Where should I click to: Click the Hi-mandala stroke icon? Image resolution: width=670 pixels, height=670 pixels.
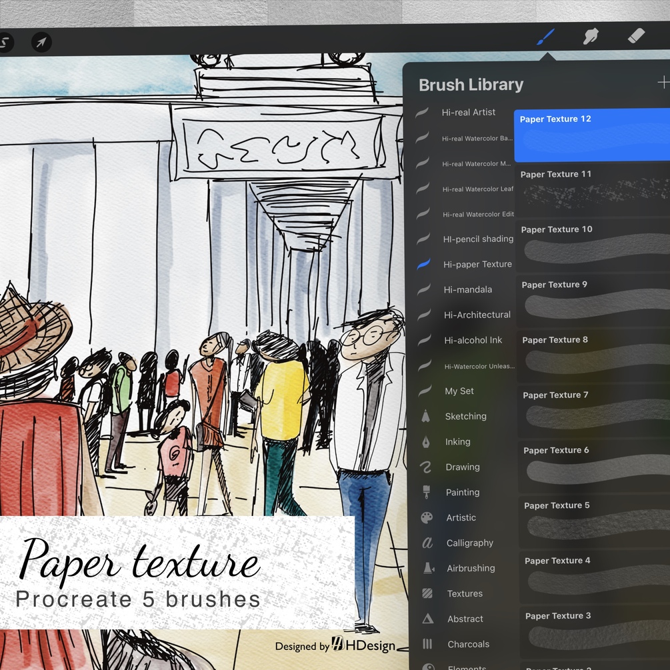click(424, 290)
